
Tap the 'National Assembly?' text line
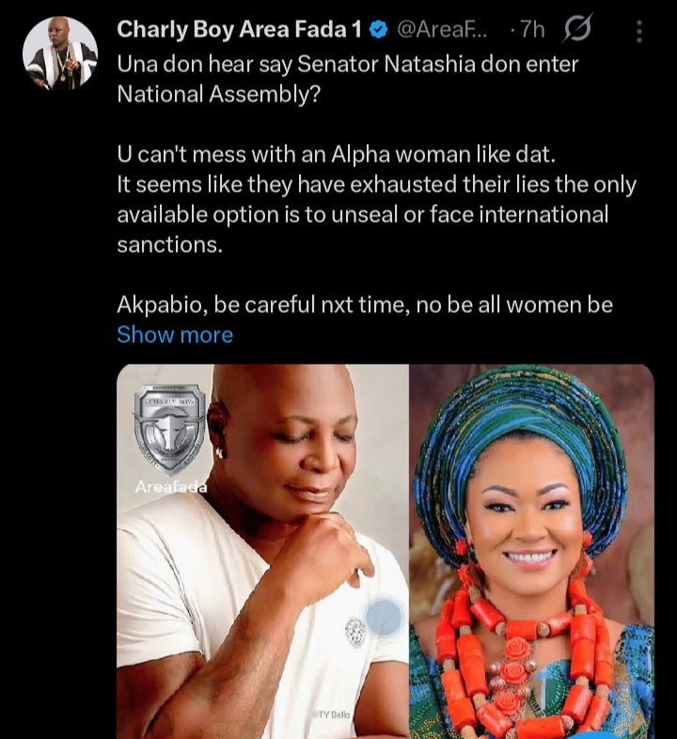[218, 94]
